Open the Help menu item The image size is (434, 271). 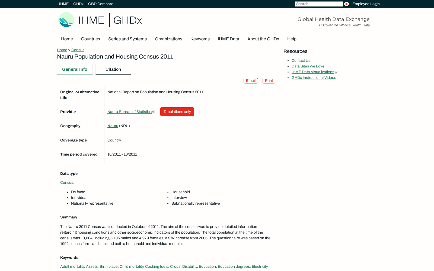point(292,39)
